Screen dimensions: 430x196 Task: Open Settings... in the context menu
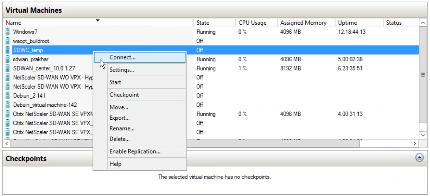tap(140, 70)
